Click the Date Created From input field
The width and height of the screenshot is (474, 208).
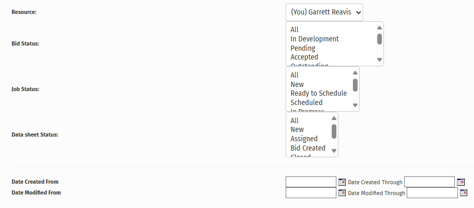[311, 182]
